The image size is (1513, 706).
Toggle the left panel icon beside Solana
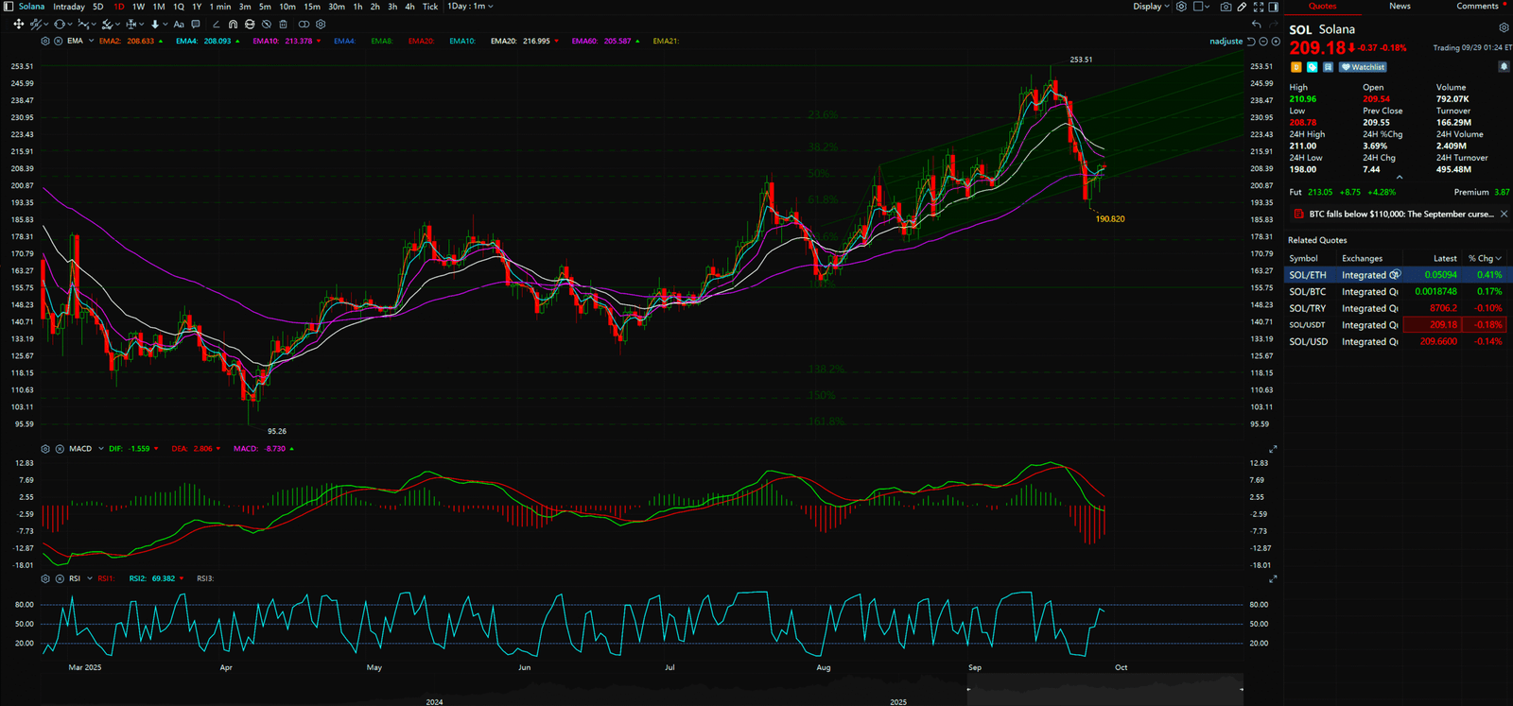[9, 7]
